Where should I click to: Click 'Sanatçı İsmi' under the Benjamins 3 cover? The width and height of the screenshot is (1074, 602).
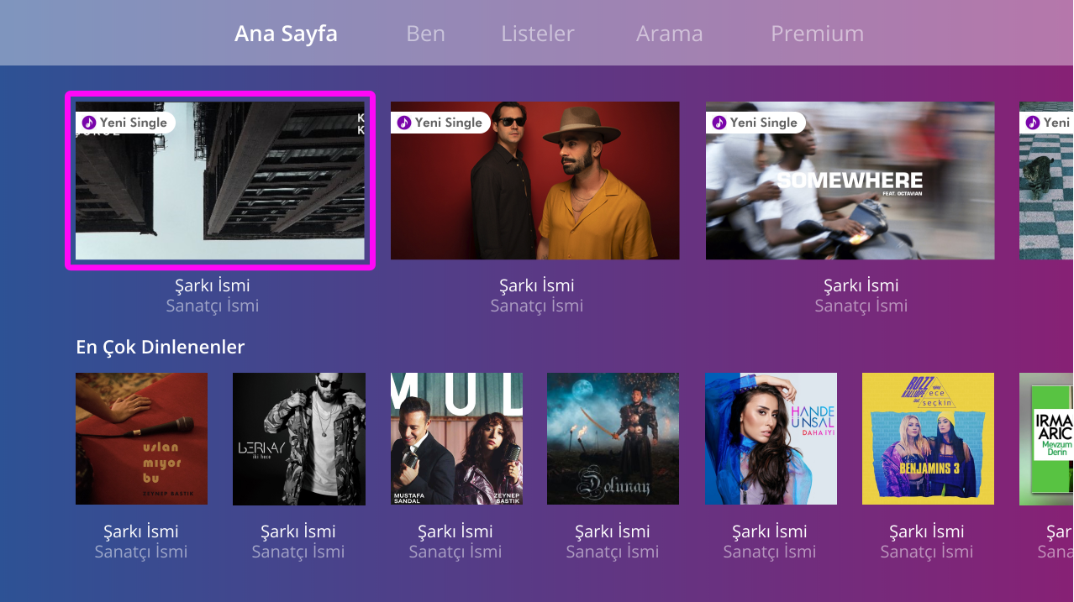tap(927, 552)
